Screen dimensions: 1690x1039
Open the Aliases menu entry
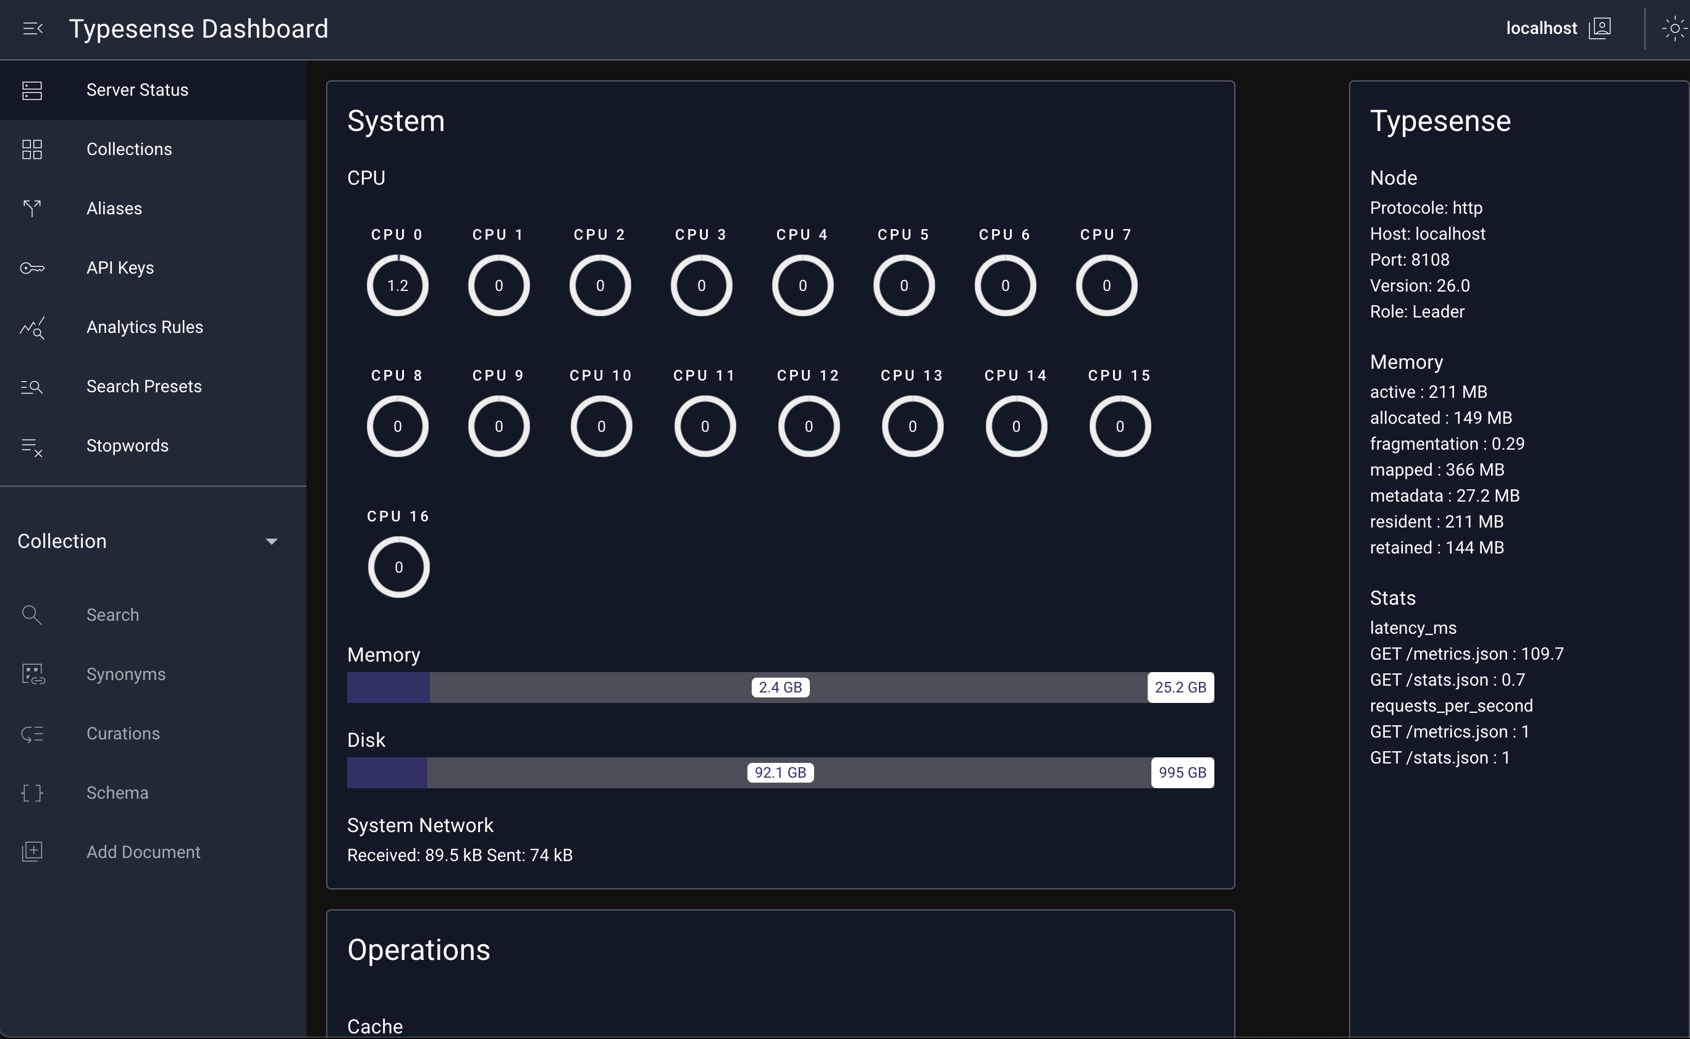153,208
